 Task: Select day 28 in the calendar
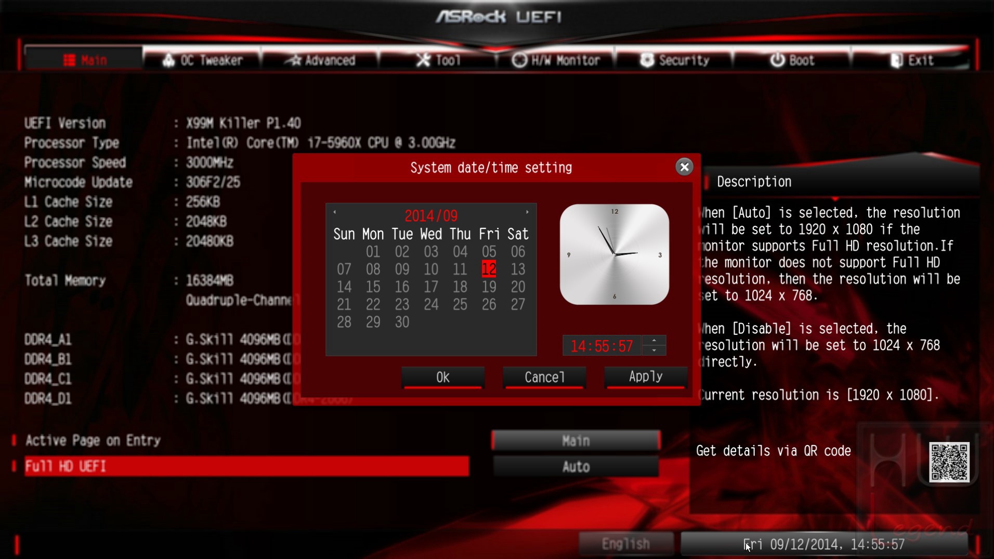(x=344, y=322)
